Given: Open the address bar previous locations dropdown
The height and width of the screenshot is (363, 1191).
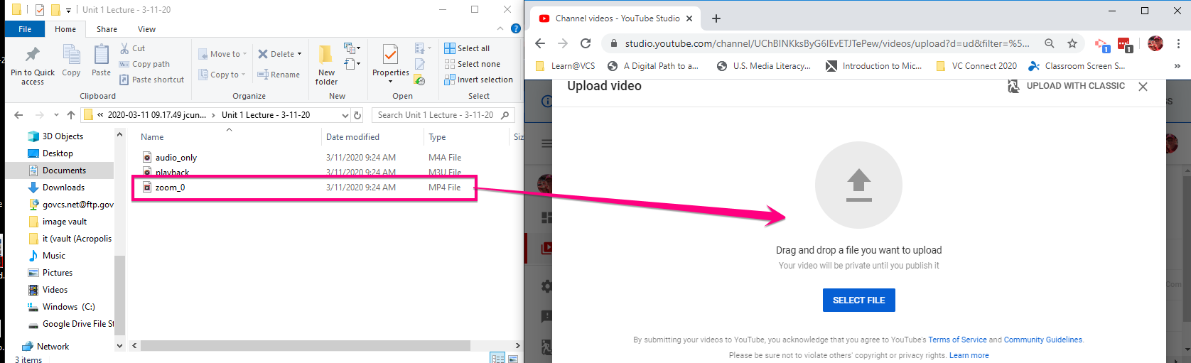Looking at the screenshot, I should (345, 115).
